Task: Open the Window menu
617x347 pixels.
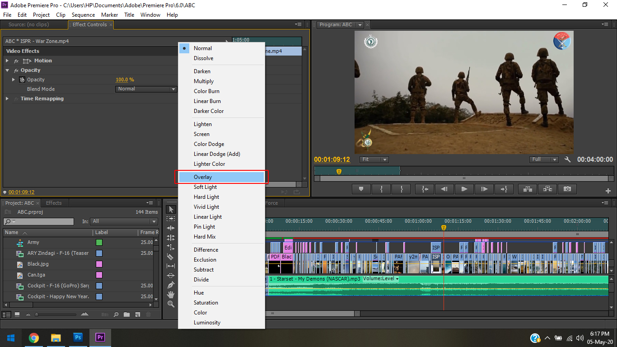Action: pos(150,15)
